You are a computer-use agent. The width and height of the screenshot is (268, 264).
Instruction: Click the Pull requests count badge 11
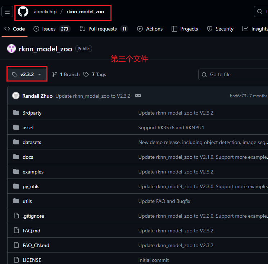coord(124,29)
